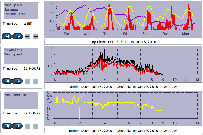Go back in time on the middle chart
The image size is (203, 135).
(7, 81)
